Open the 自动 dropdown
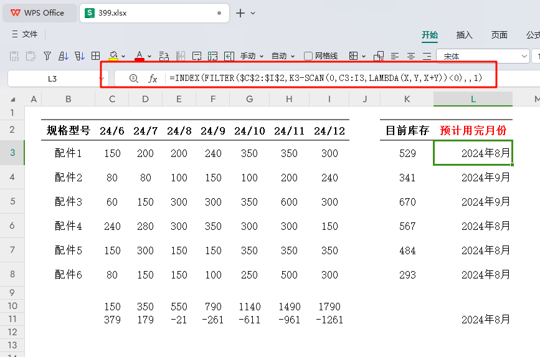Screen dimensions: 540x357 tap(283, 56)
